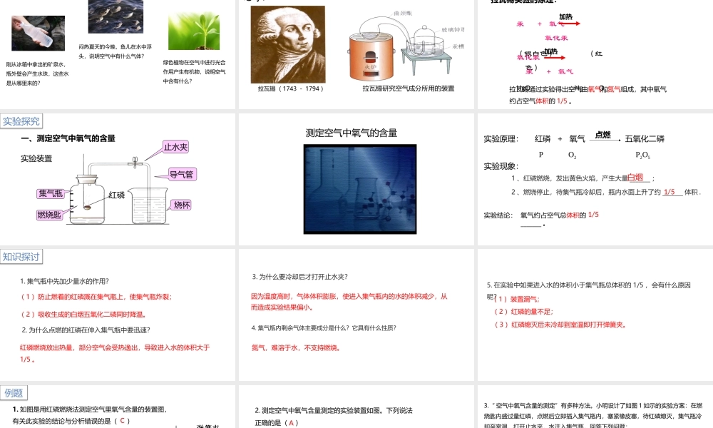Click example question 1 with answer C

click(90, 415)
